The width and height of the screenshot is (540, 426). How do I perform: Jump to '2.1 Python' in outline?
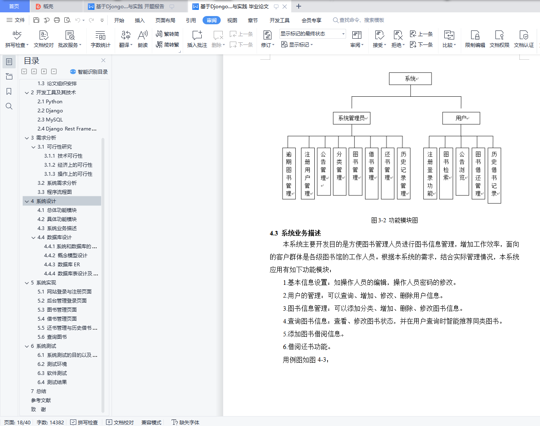50,102
